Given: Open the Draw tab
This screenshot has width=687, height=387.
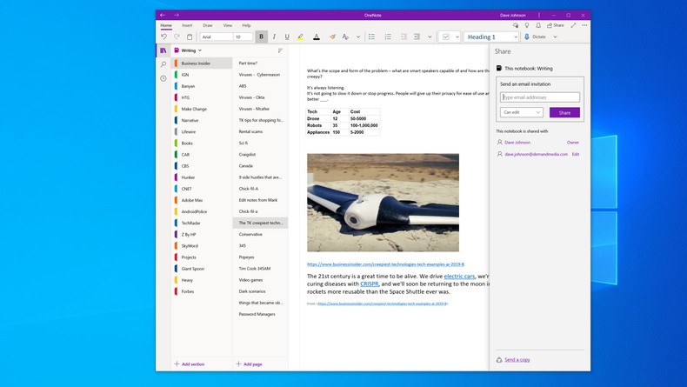Looking at the screenshot, I should tap(208, 25).
